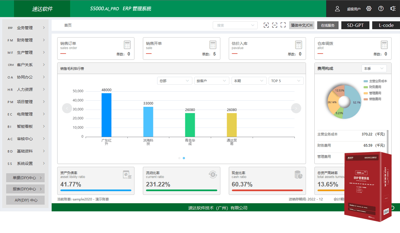Open the user profile icon in the top bar
The image size is (400, 233).
pyautogui.click(x=337, y=9)
